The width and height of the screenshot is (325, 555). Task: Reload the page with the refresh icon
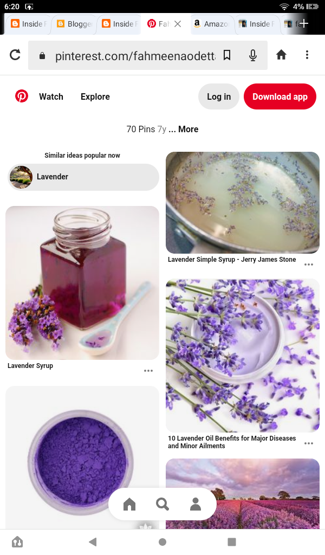pyautogui.click(x=15, y=55)
